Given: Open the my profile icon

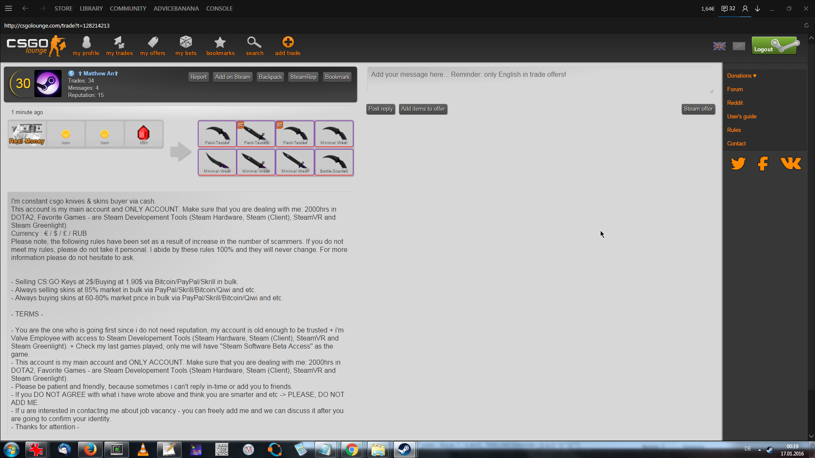Looking at the screenshot, I should coord(86,42).
